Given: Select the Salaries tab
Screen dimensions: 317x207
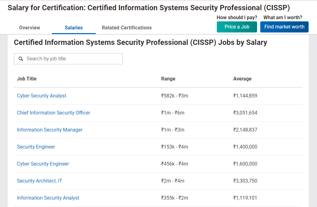Looking at the screenshot, I should (x=74, y=28).
